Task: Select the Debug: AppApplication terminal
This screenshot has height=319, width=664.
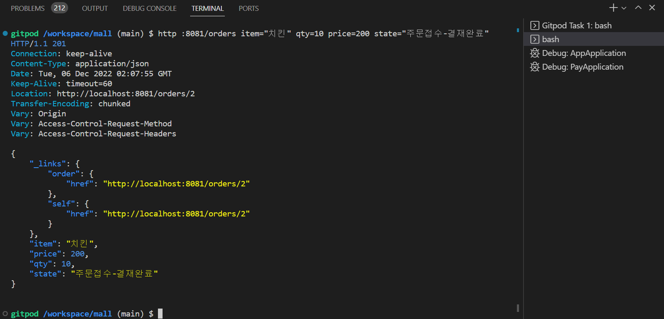Action: [x=593, y=53]
